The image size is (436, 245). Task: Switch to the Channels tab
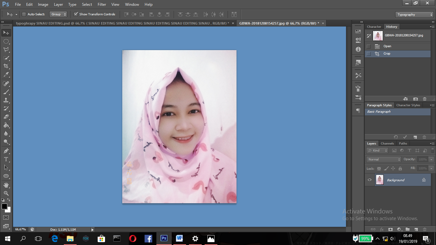click(387, 143)
